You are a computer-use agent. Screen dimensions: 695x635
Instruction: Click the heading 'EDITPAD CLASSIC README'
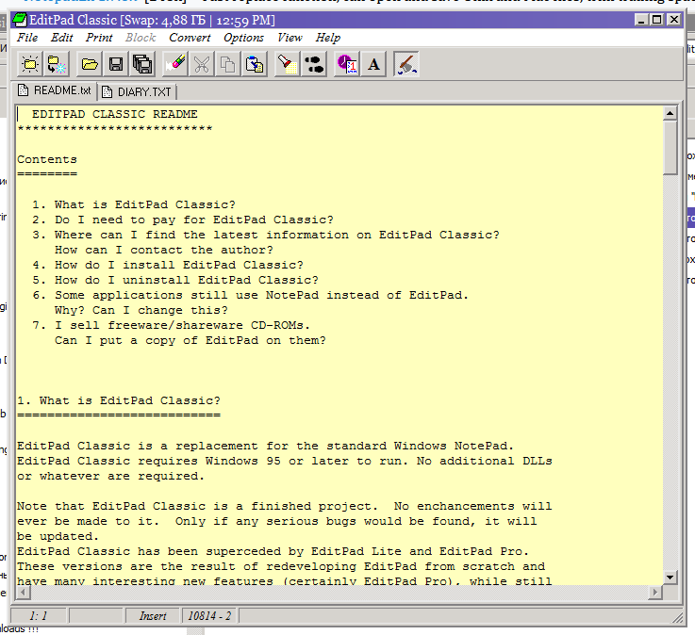(x=114, y=114)
